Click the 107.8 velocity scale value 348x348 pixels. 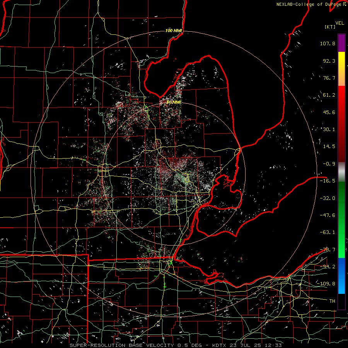point(328,43)
